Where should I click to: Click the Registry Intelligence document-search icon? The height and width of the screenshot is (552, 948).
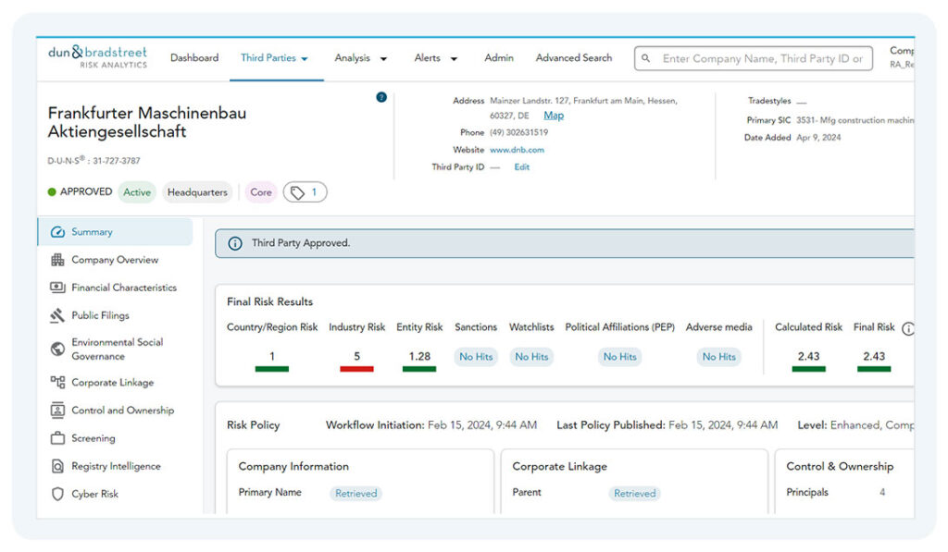pos(57,466)
